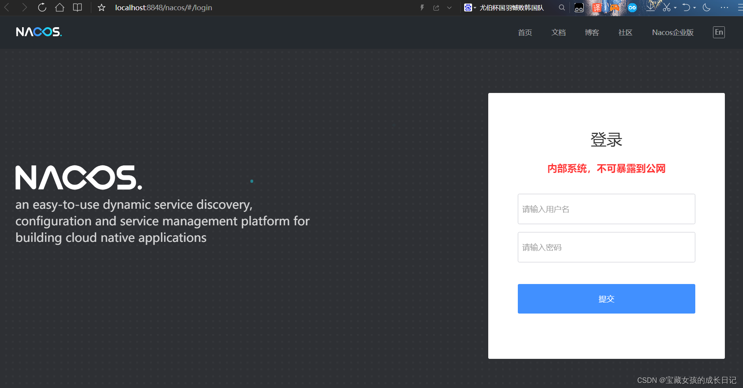743x388 pixels.
Task: Click the hot search text 尤伯杯国羽憾败韩国队
Action: [x=512, y=8]
